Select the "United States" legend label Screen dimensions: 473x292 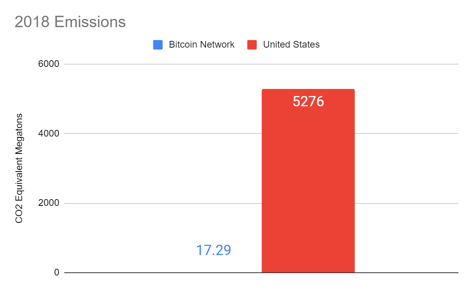[291, 44]
